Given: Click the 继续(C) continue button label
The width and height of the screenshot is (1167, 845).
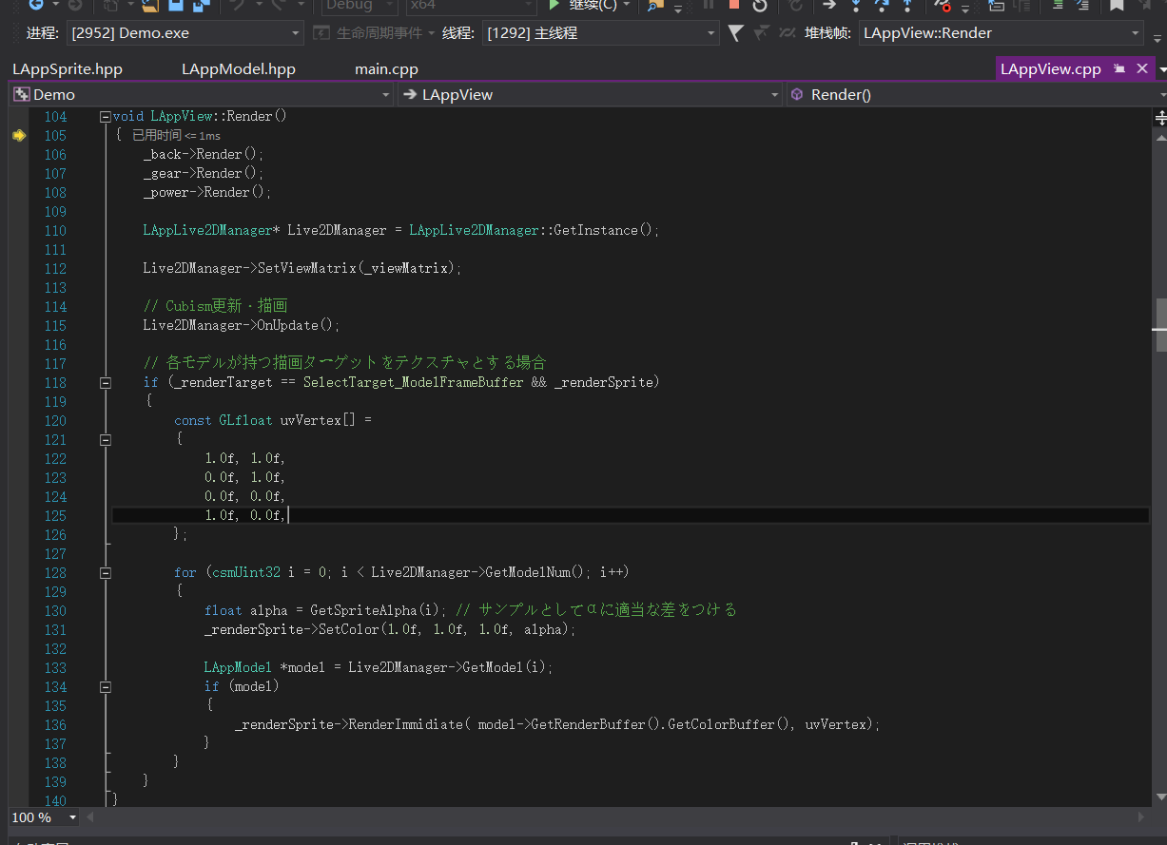Looking at the screenshot, I should tap(593, 5).
